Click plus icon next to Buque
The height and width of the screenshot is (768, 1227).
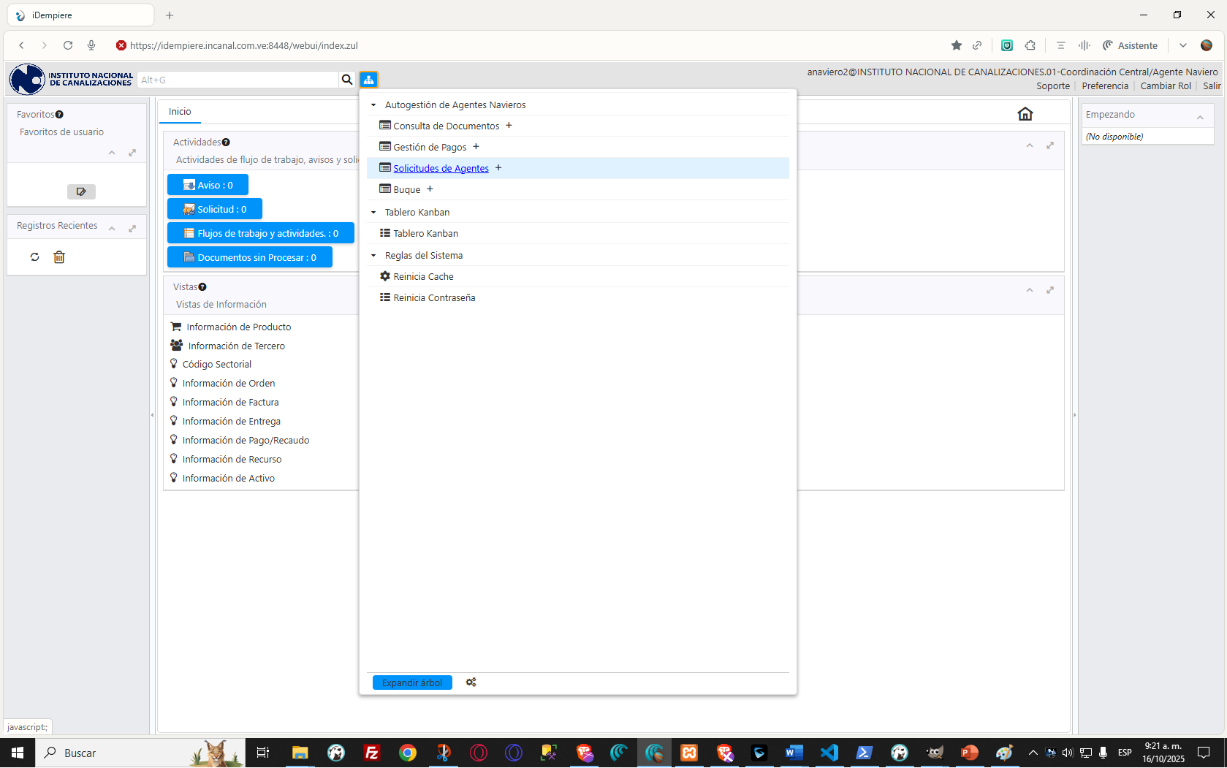(430, 189)
